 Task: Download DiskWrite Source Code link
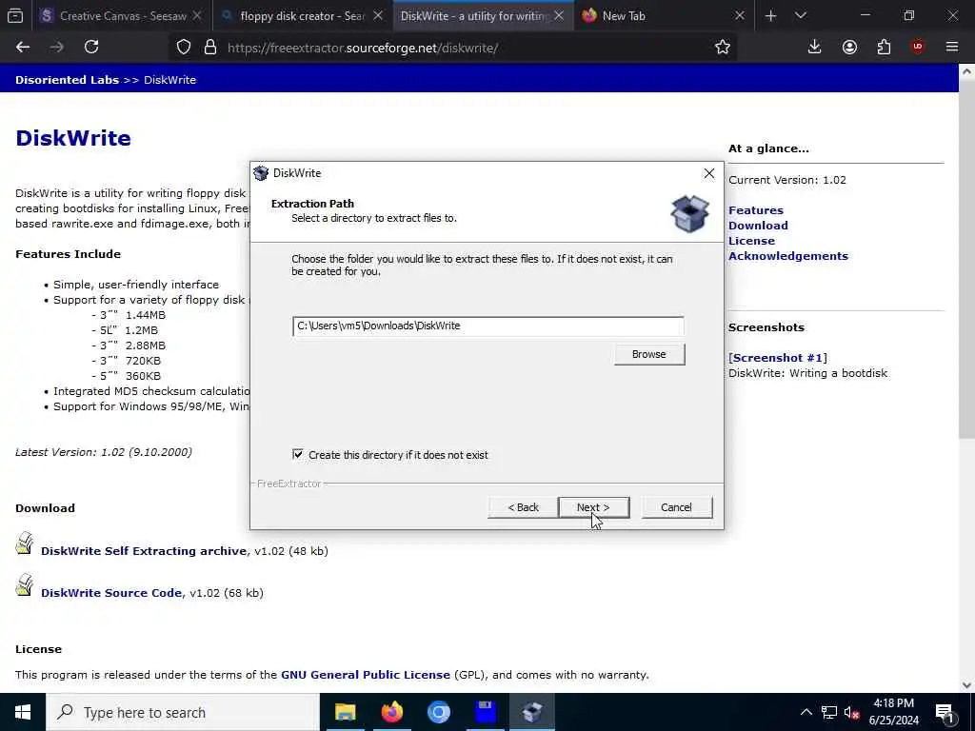111,593
